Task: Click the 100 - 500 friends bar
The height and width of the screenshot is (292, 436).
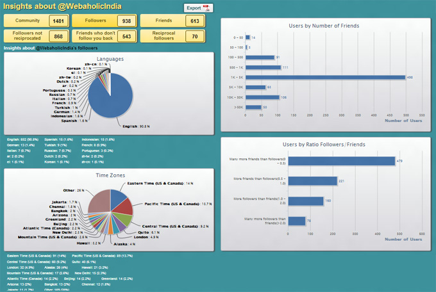Action: [x=260, y=57]
